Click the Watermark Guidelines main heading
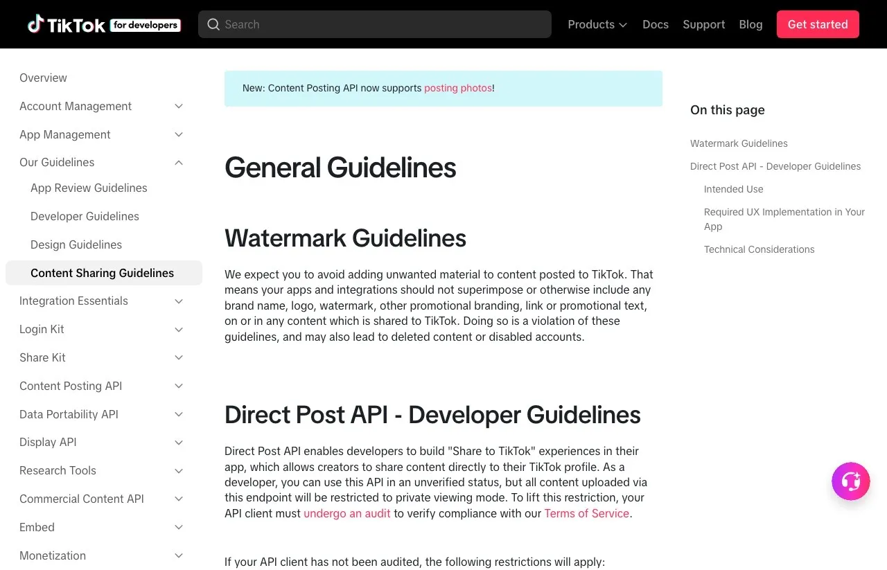Image resolution: width=887 pixels, height=570 pixels. (345, 238)
